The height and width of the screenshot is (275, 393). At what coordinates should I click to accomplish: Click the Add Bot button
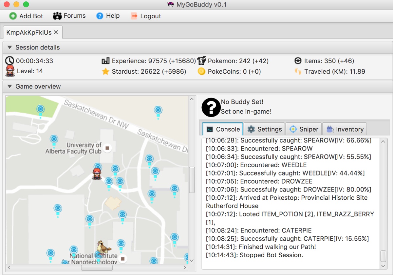[x=26, y=16]
